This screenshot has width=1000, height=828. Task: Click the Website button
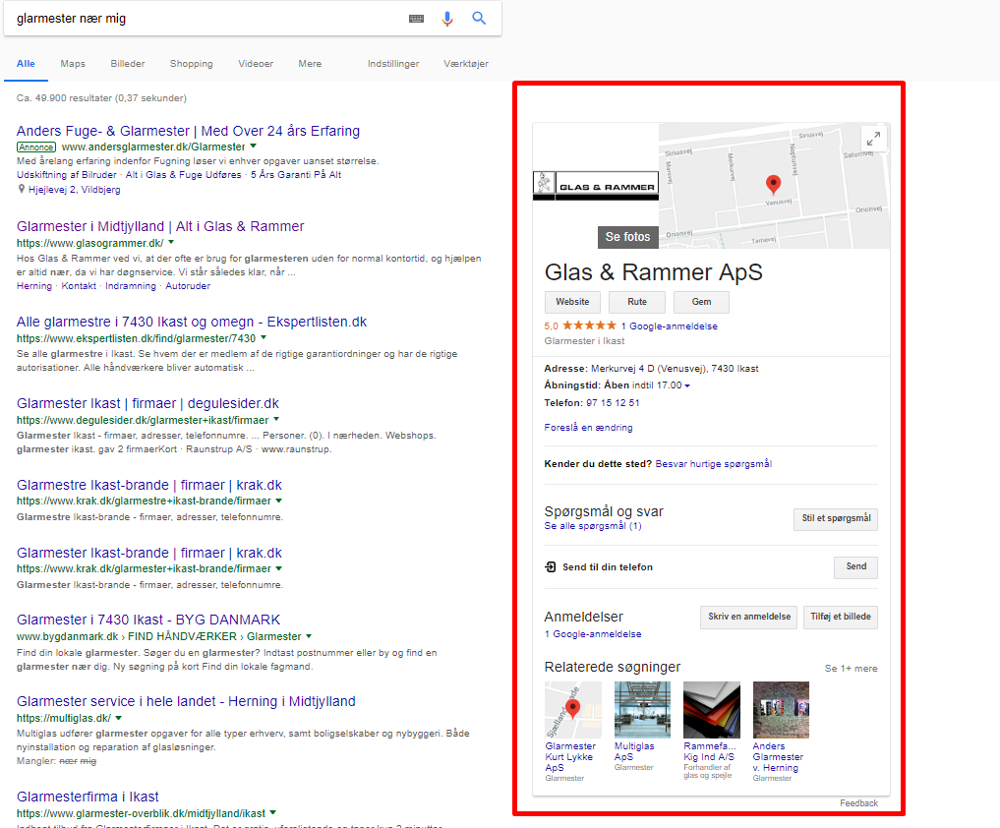[x=572, y=302]
